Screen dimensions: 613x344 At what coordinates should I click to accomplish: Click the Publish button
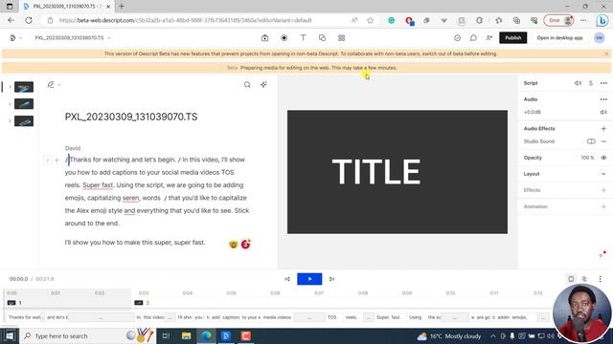513,38
